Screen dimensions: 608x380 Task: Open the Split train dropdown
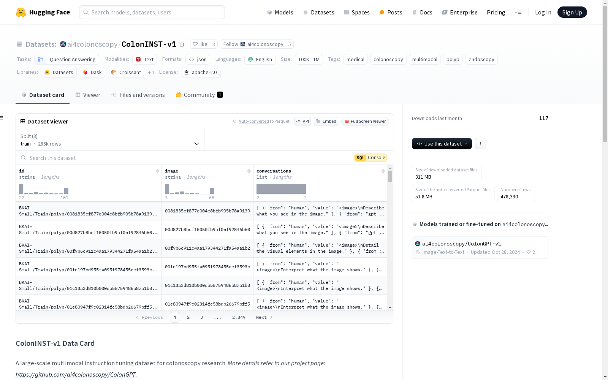(x=110, y=140)
